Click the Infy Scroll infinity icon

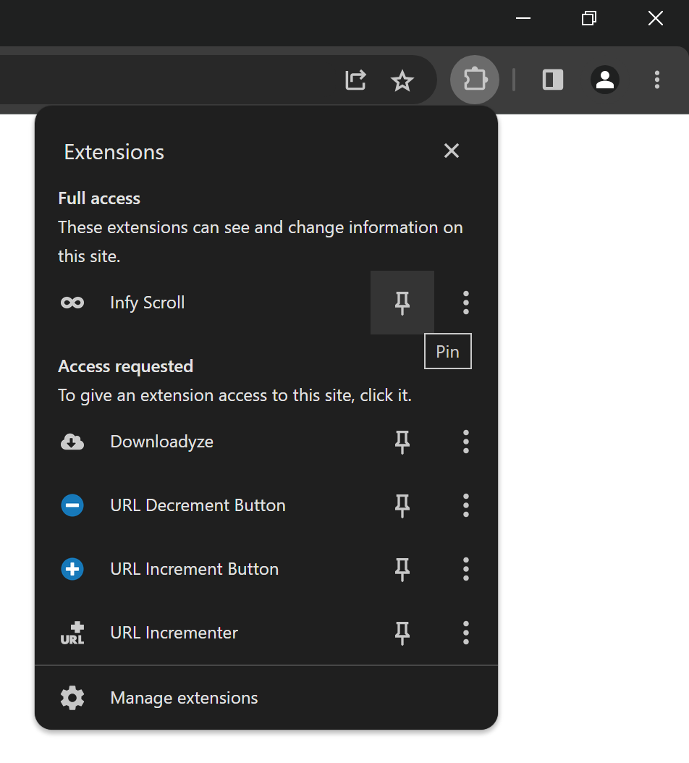tap(72, 303)
